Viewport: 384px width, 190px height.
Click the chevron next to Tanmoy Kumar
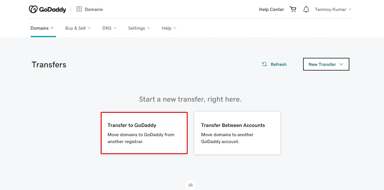coord(350,9)
